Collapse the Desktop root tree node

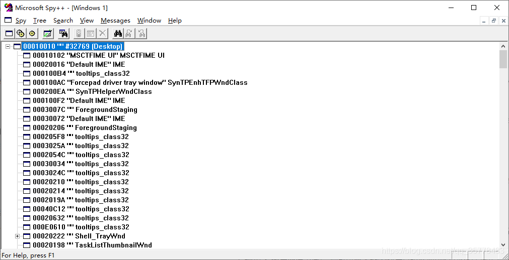pyautogui.click(x=8, y=47)
